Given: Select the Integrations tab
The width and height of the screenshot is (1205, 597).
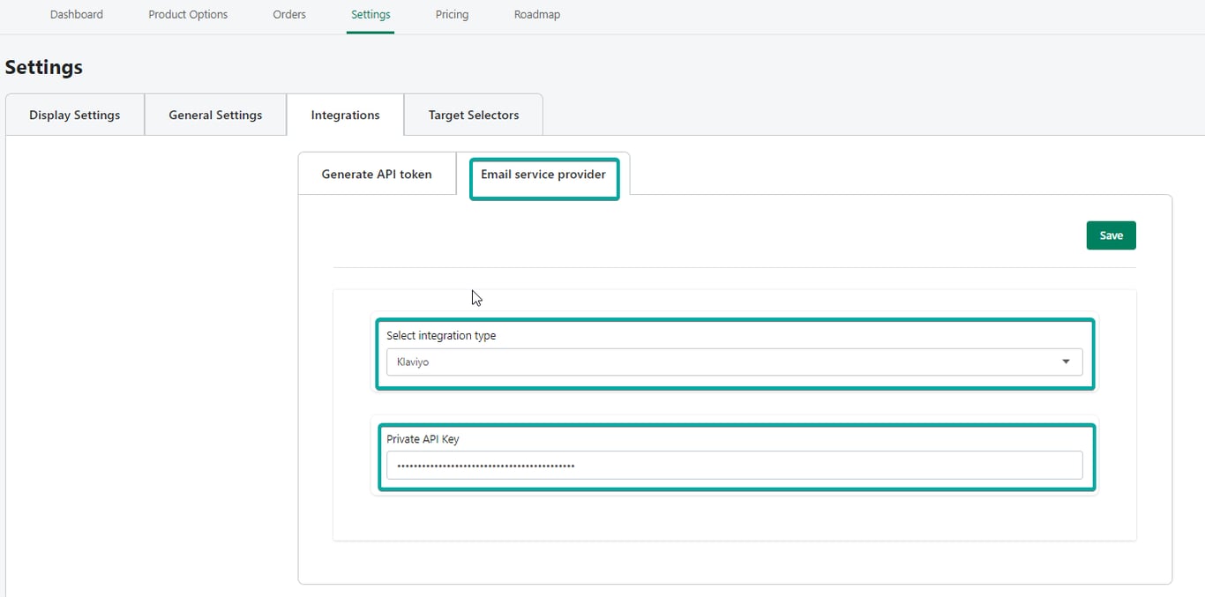Looking at the screenshot, I should [x=345, y=116].
